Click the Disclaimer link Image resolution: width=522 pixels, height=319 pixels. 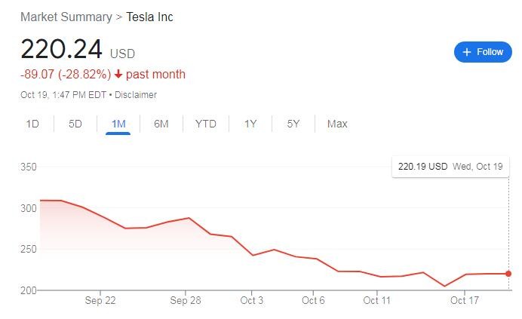136,95
